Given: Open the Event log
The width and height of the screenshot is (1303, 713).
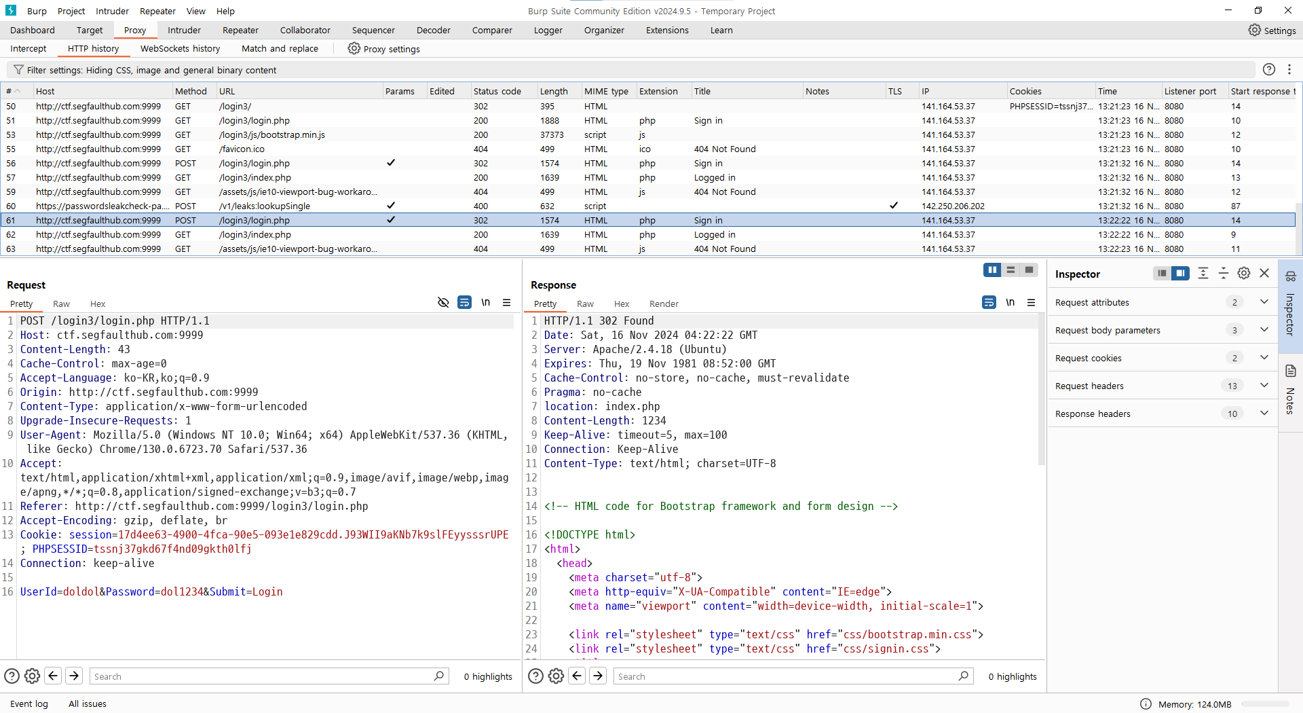Looking at the screenshot, I should (x=29, y=703).
